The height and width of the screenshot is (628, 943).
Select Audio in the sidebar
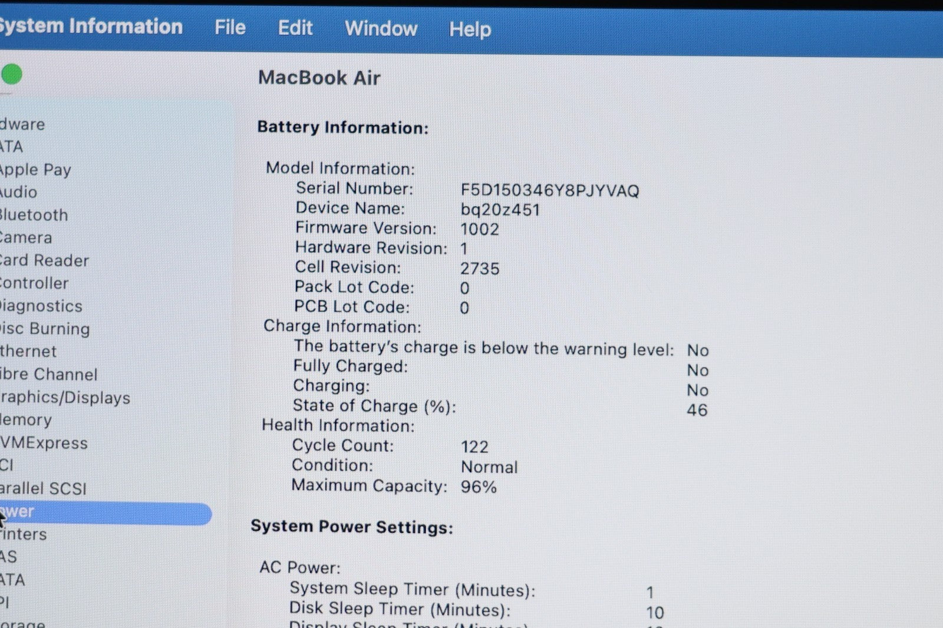tap(19, 192)
